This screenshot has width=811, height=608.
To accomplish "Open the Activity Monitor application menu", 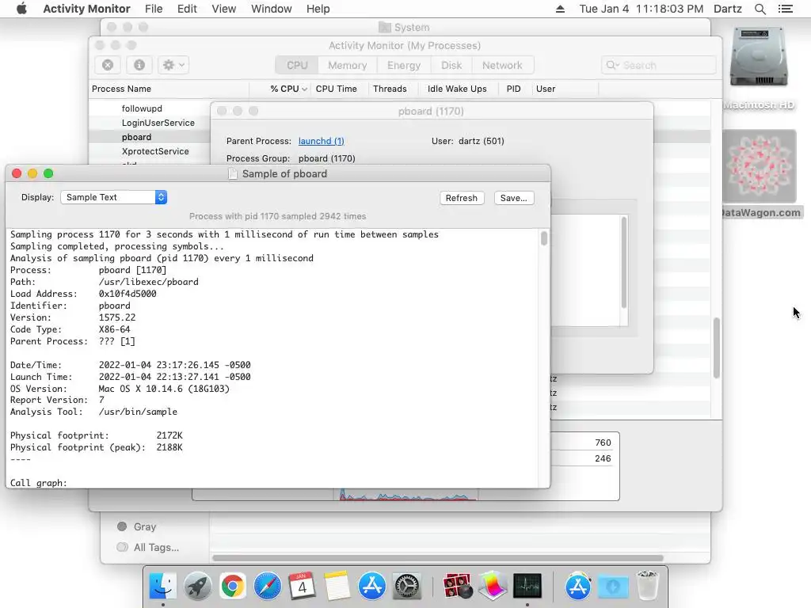I will click(86, 9).
